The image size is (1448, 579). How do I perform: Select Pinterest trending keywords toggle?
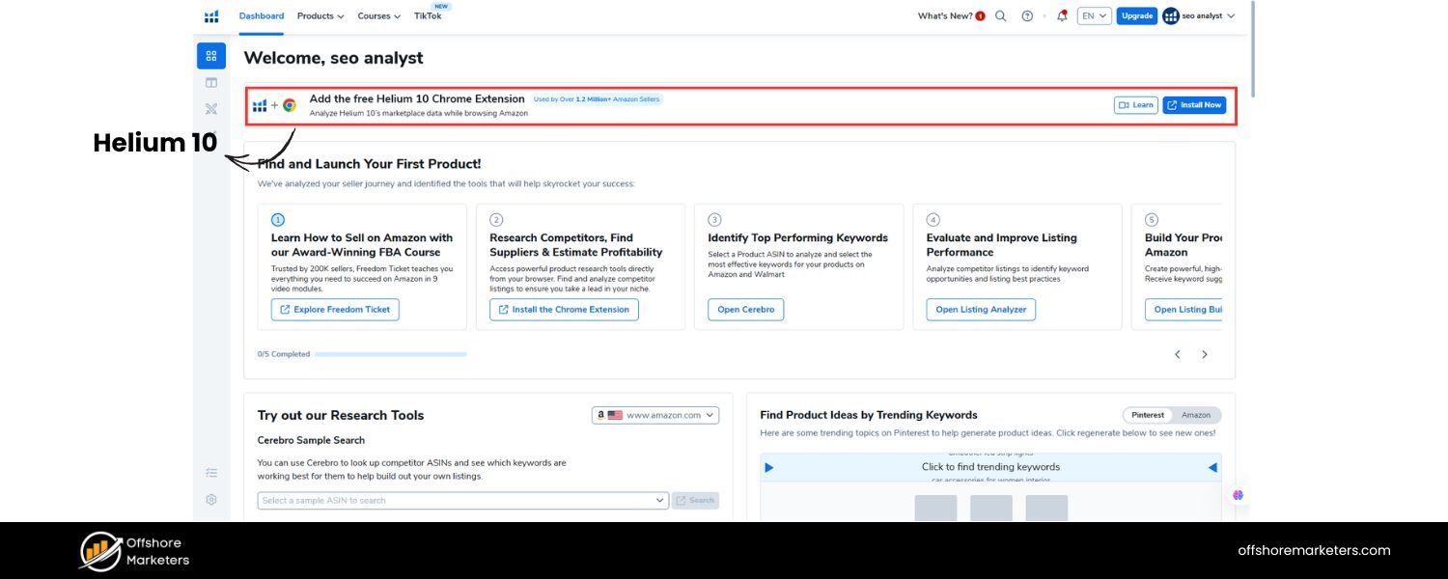pyautogui.click(x=1148, y=415)
